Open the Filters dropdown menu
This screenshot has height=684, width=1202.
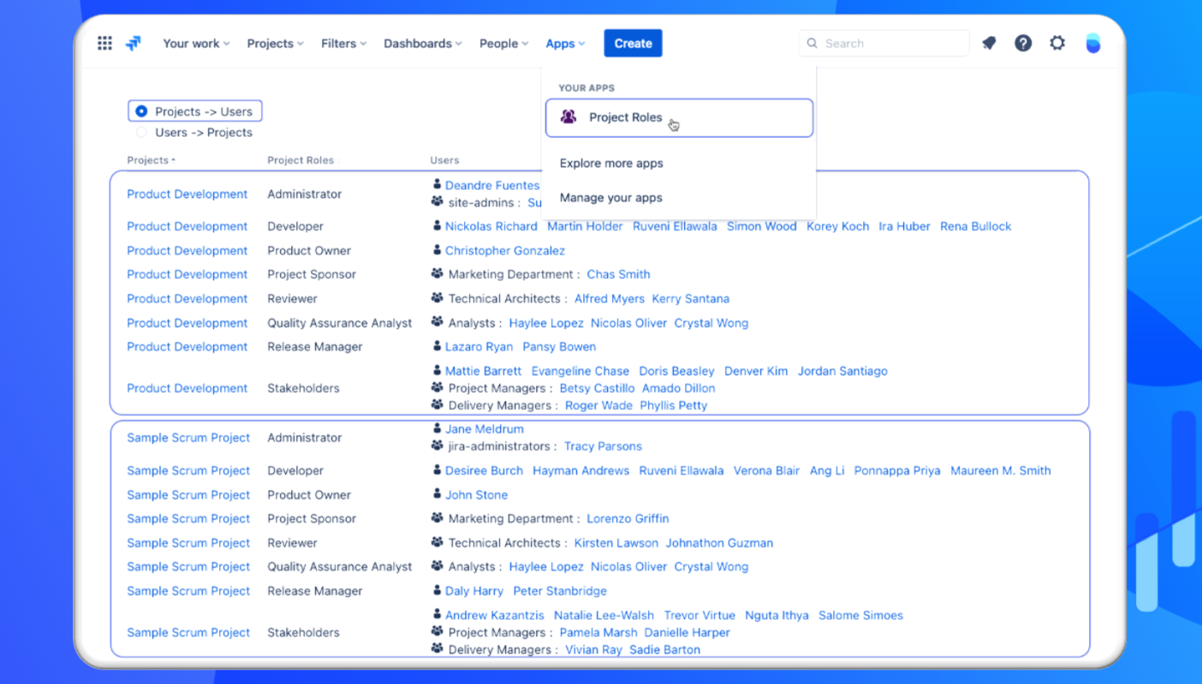tap(343, 44)
